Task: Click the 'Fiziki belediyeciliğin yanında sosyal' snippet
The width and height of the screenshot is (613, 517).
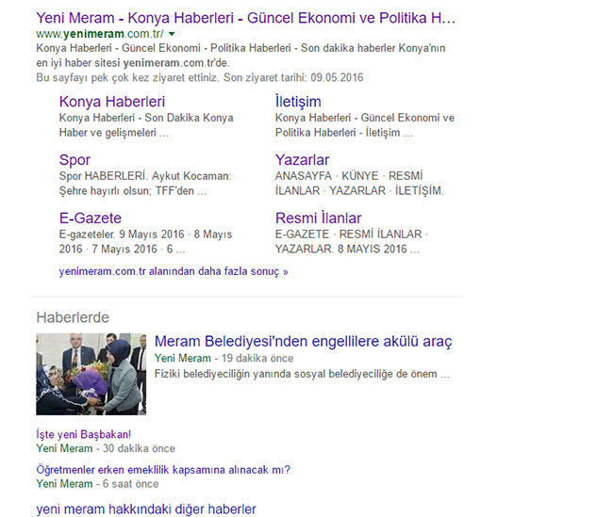Action: [302, 374]
